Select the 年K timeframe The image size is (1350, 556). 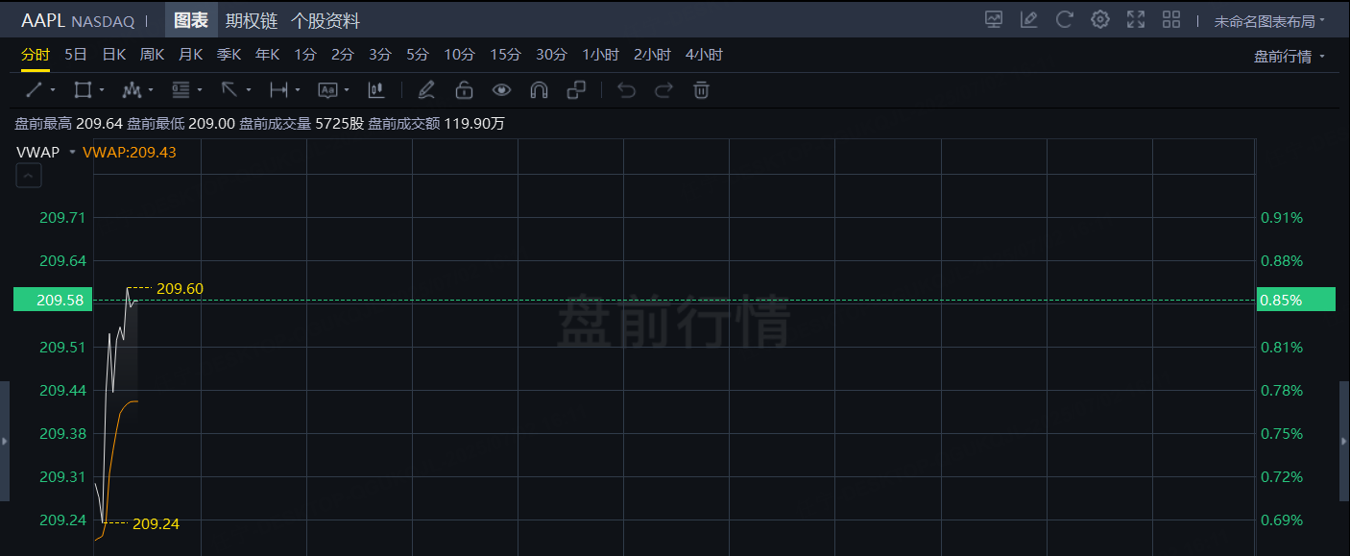[x=268, y=55]
